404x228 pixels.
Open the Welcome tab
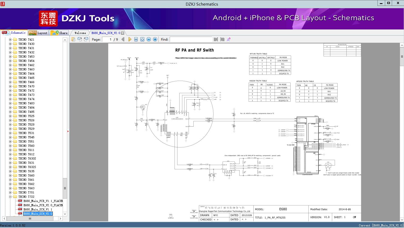point(80,33)
